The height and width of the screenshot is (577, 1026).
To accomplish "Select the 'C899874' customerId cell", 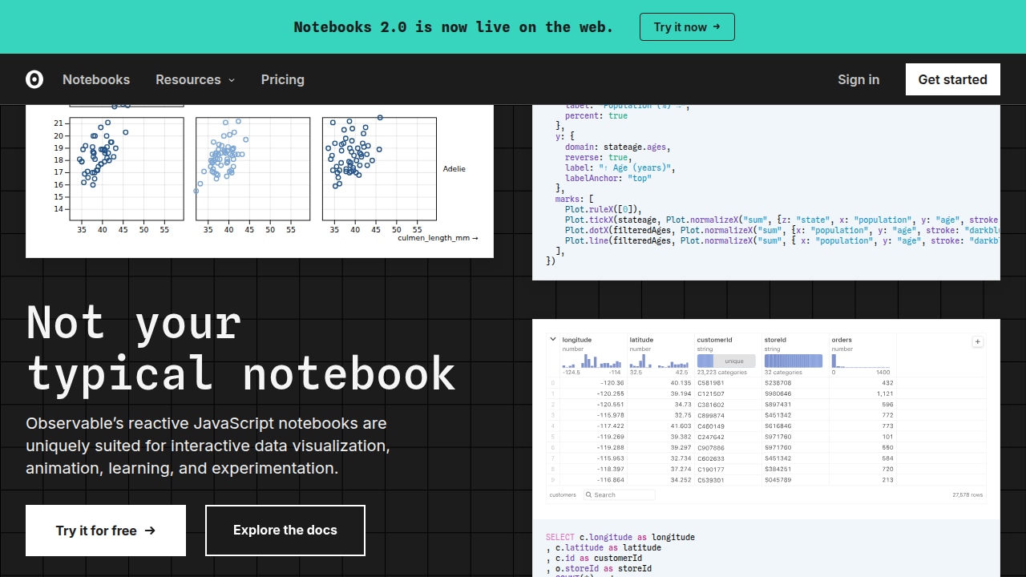I will click(x=710, y=415).
